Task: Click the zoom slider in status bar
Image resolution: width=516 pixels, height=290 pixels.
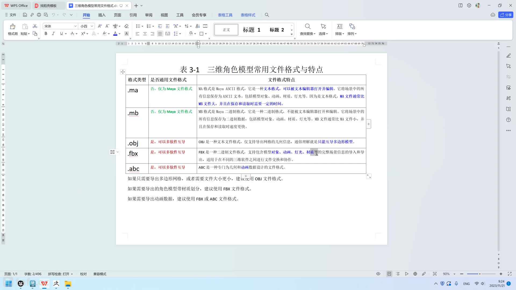Action: tap(480, 274)
